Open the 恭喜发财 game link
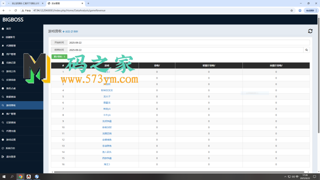Image resolution: width=320 pixels, height=180 pixels. tap(107, 127)
